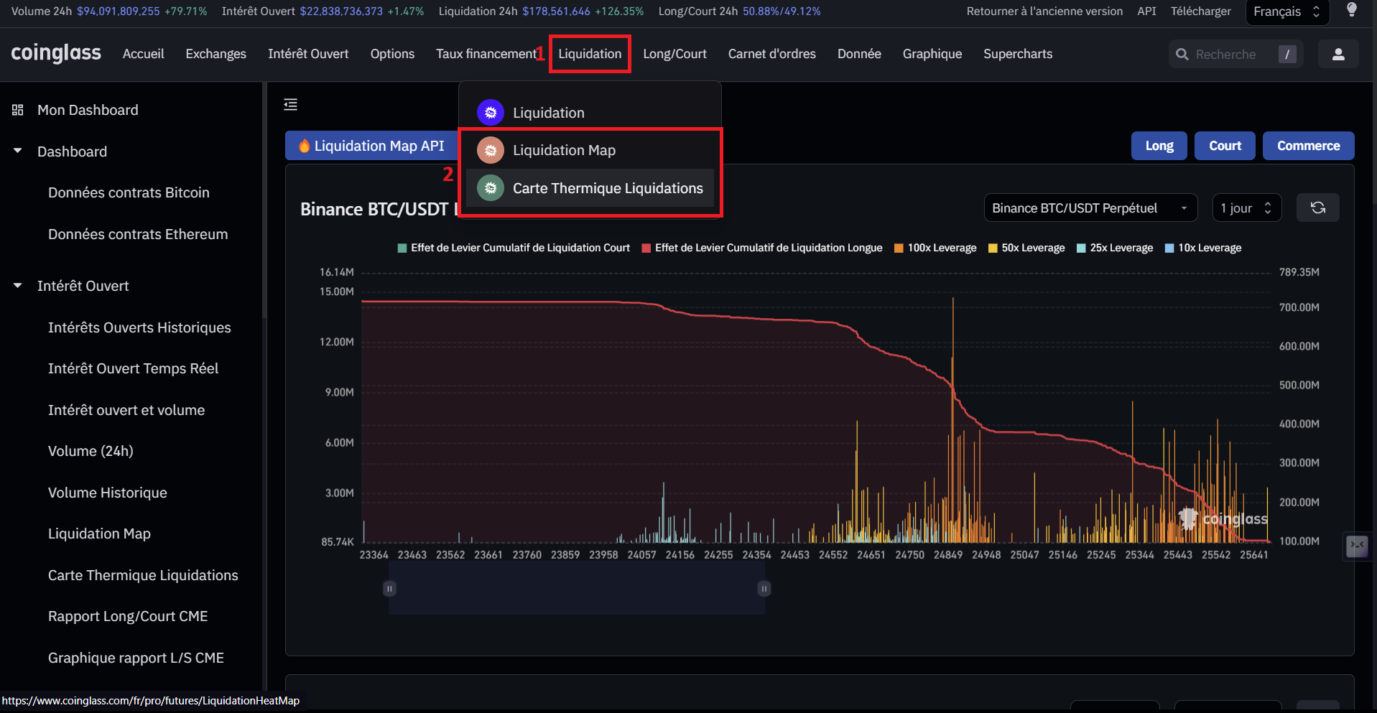Click the flame icon on Liquidation Map API

coord(305,146)
